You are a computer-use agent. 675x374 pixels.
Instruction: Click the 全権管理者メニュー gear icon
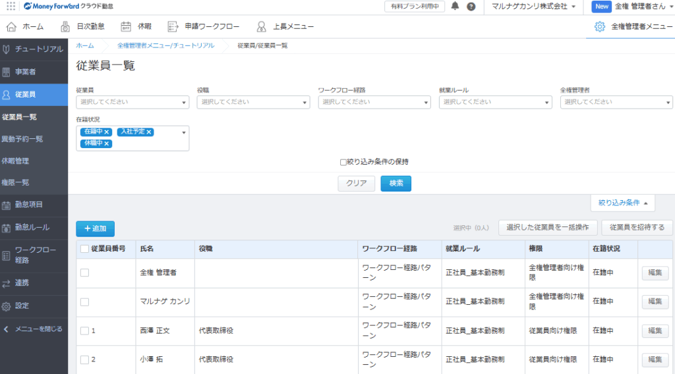click(x=599, y=27)
